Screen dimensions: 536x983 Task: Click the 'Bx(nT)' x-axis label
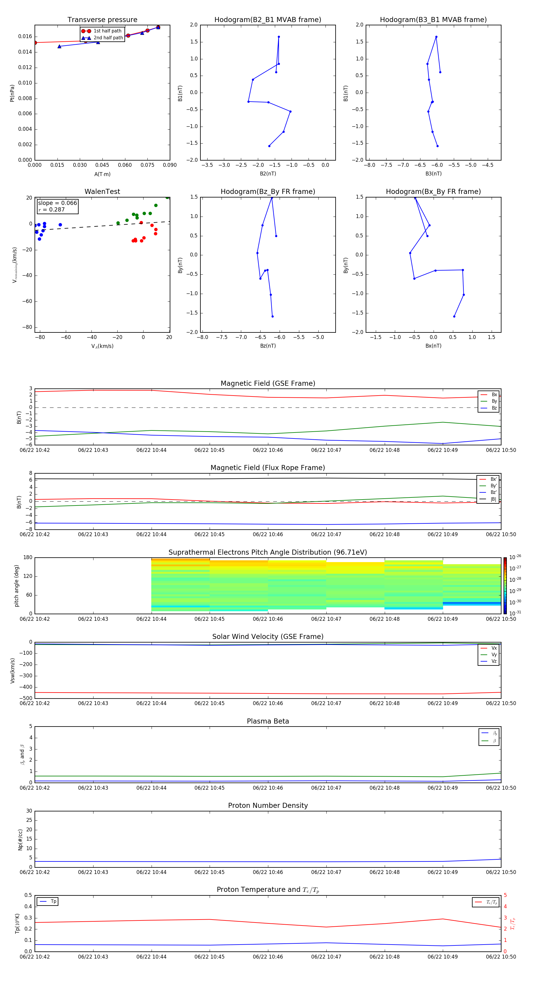[x=433, y=346]
